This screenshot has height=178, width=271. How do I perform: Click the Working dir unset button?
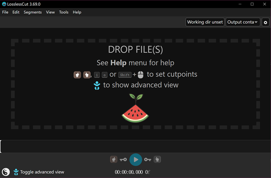[x=205, y=22]
